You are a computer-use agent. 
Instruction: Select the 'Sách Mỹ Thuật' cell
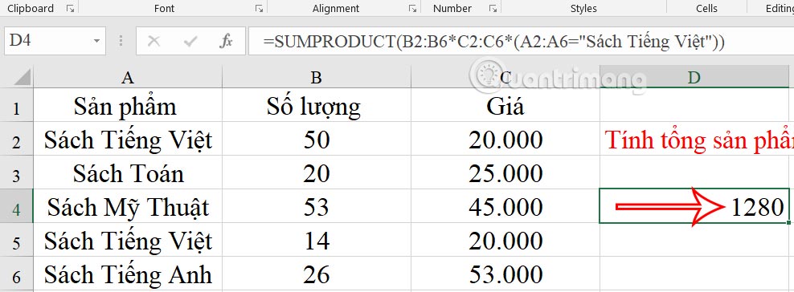point(128,207)
